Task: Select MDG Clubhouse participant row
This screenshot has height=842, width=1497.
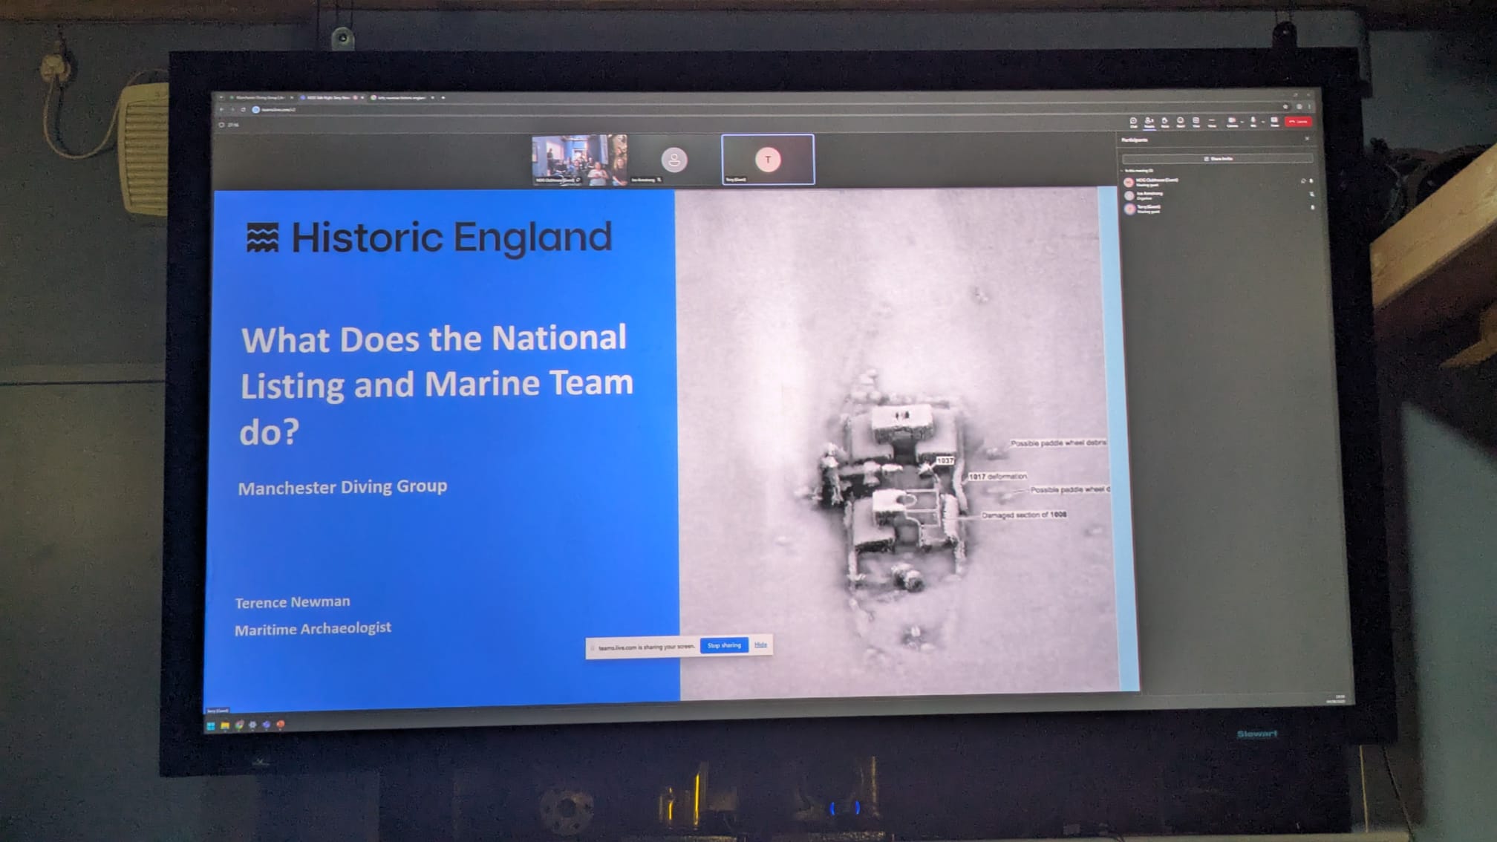Action: (x=1217, y=182)
